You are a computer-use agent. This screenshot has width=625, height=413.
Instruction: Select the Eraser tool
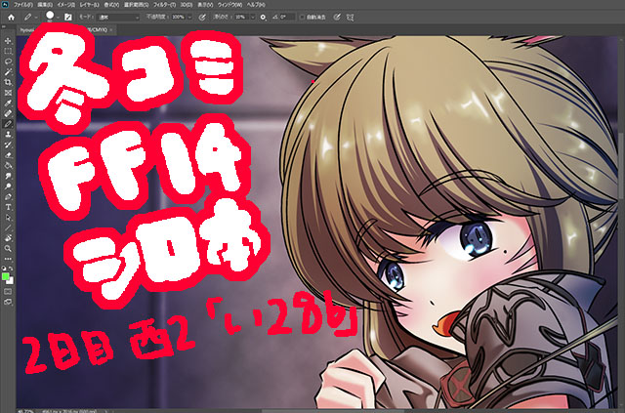point(8,155)
